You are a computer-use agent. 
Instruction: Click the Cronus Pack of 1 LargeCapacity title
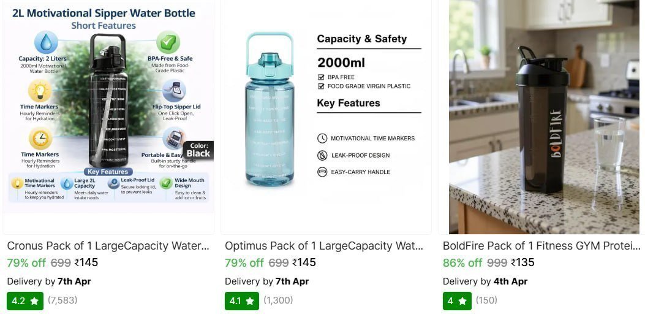(x=108, y=246)
